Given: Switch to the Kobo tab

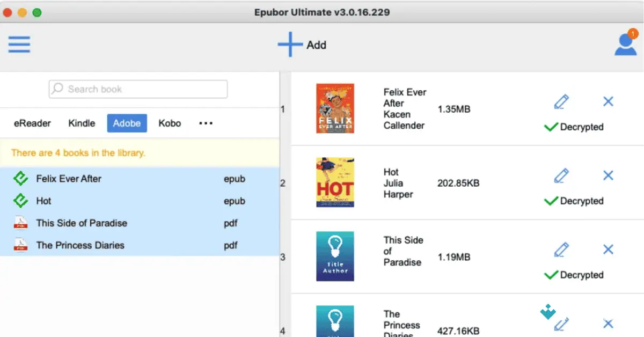Looking at the screenshot, I should pyautogui.click(x=170, y=123).
